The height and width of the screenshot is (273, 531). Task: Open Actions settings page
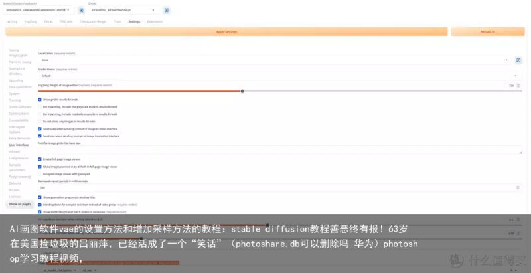(x=14, y=190)
